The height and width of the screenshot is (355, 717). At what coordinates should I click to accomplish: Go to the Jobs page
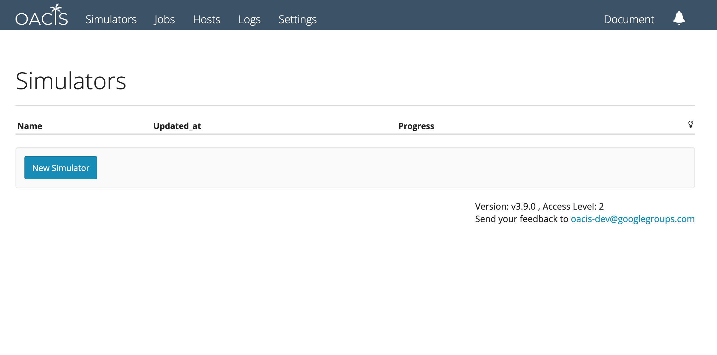click(164, 20)
